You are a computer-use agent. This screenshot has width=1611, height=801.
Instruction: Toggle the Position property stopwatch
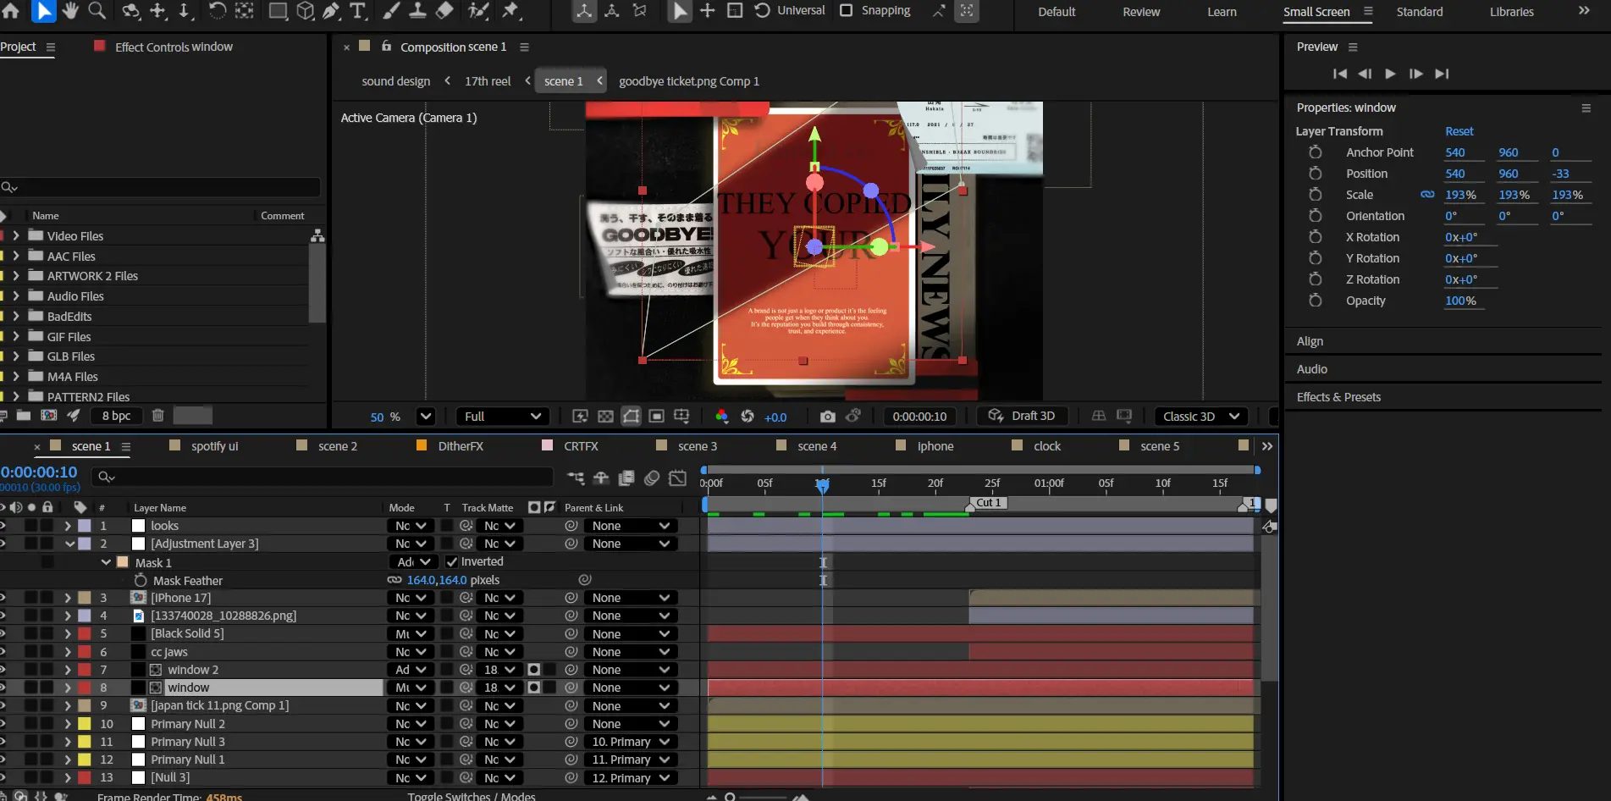click(x=1315, y=174)
